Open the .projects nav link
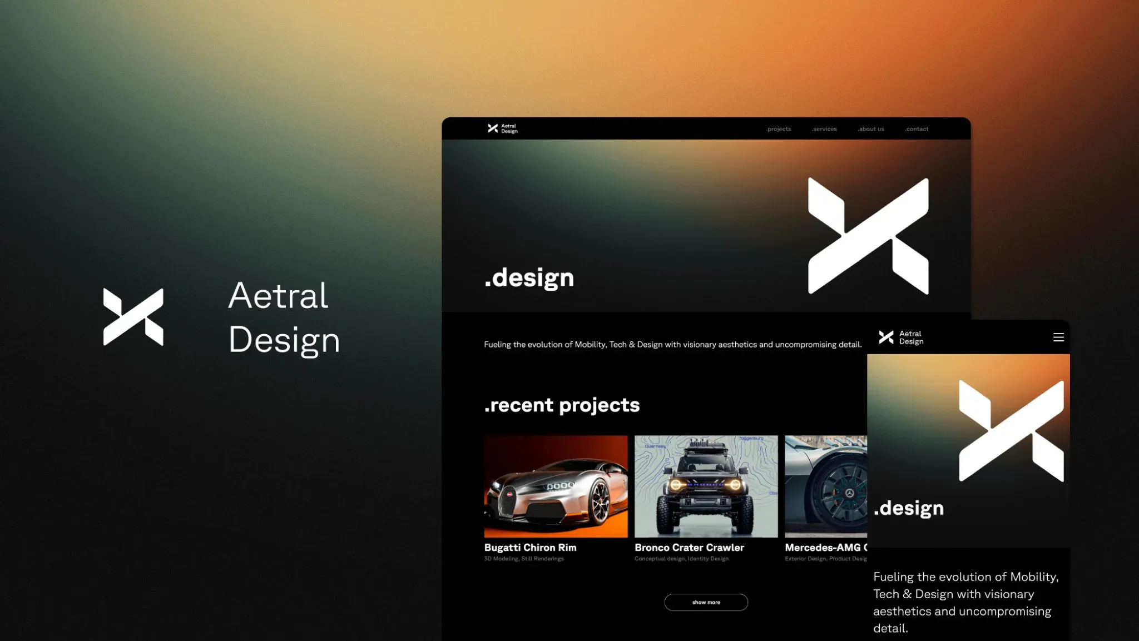1139x641 pixels. click(x=778, y=129)
